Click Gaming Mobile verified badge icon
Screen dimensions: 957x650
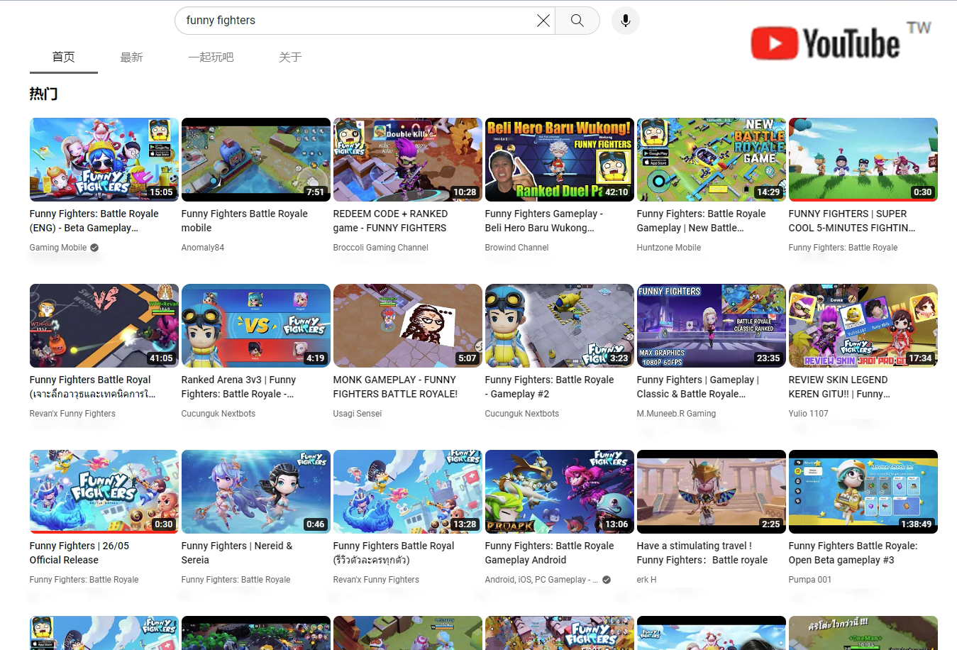tap(94, 248)
